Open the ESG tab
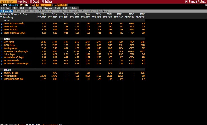Image resolution: width=207 pixels, height=125 pixels. (x=65, y=8)
